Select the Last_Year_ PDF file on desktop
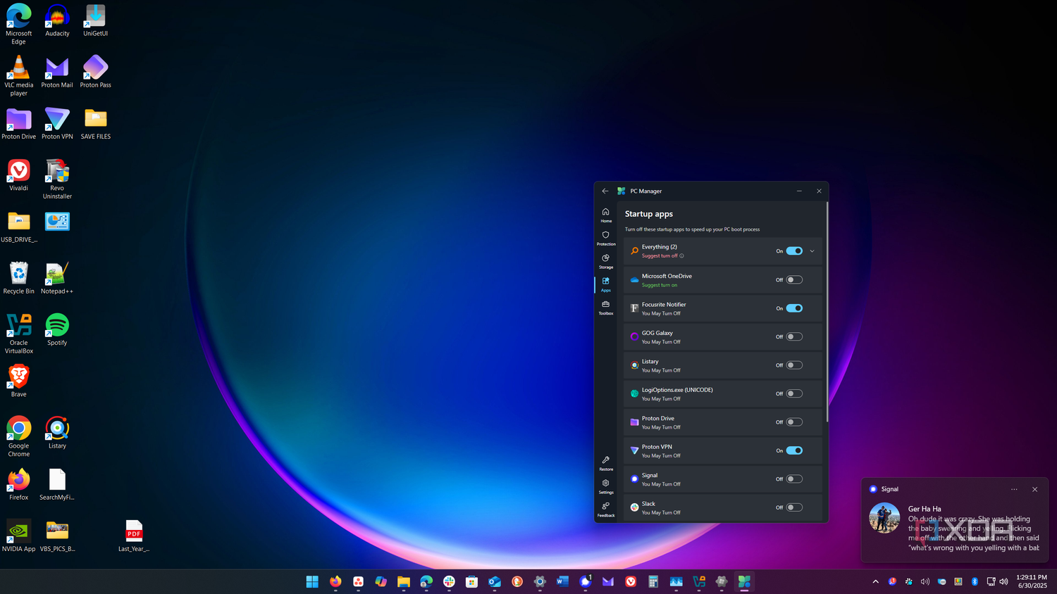1057x594 pixels. tap(134, 536)
